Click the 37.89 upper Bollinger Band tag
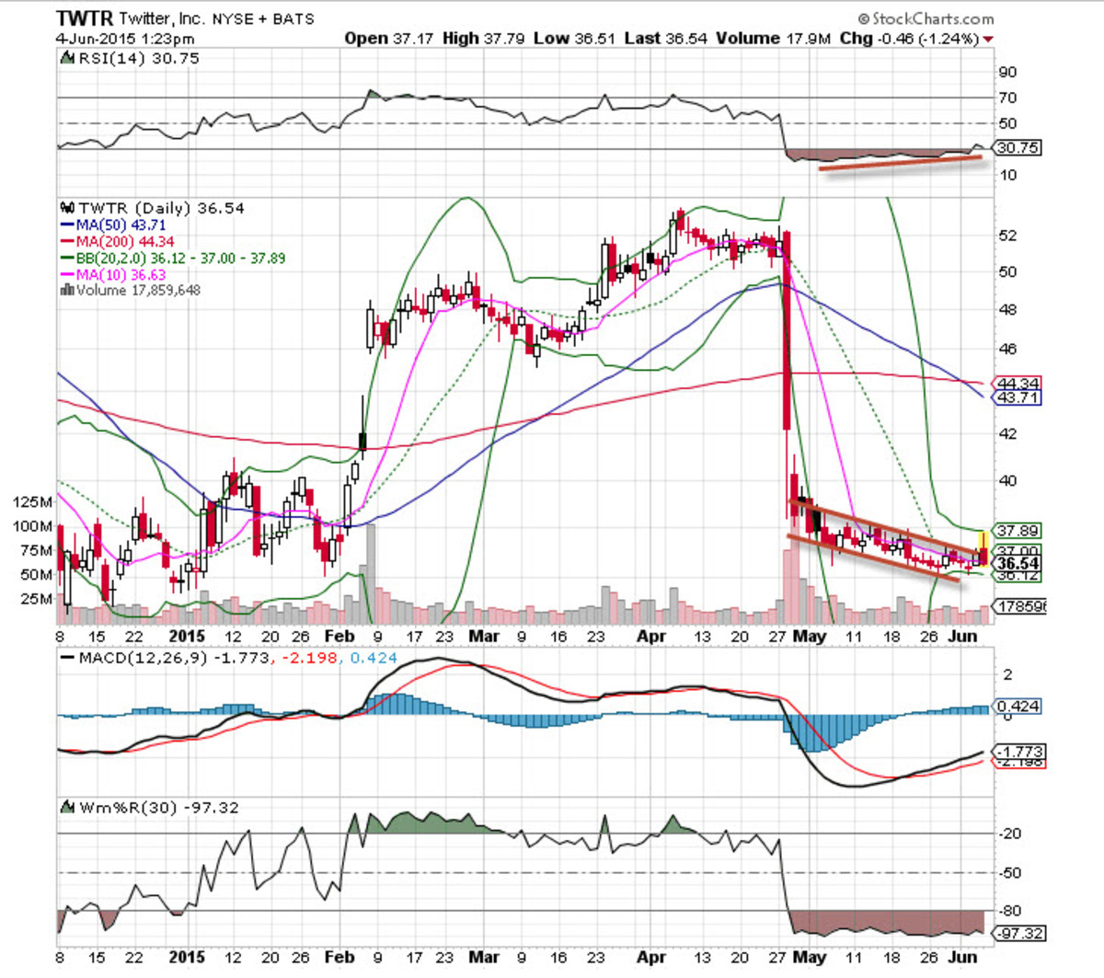Image resolution: width=1104 pixels, height=978 pixels. [x=1018, y=531]
